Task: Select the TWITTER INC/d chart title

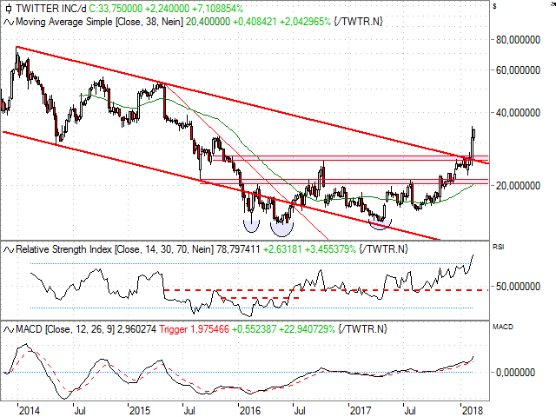Action: pos(51,9)
